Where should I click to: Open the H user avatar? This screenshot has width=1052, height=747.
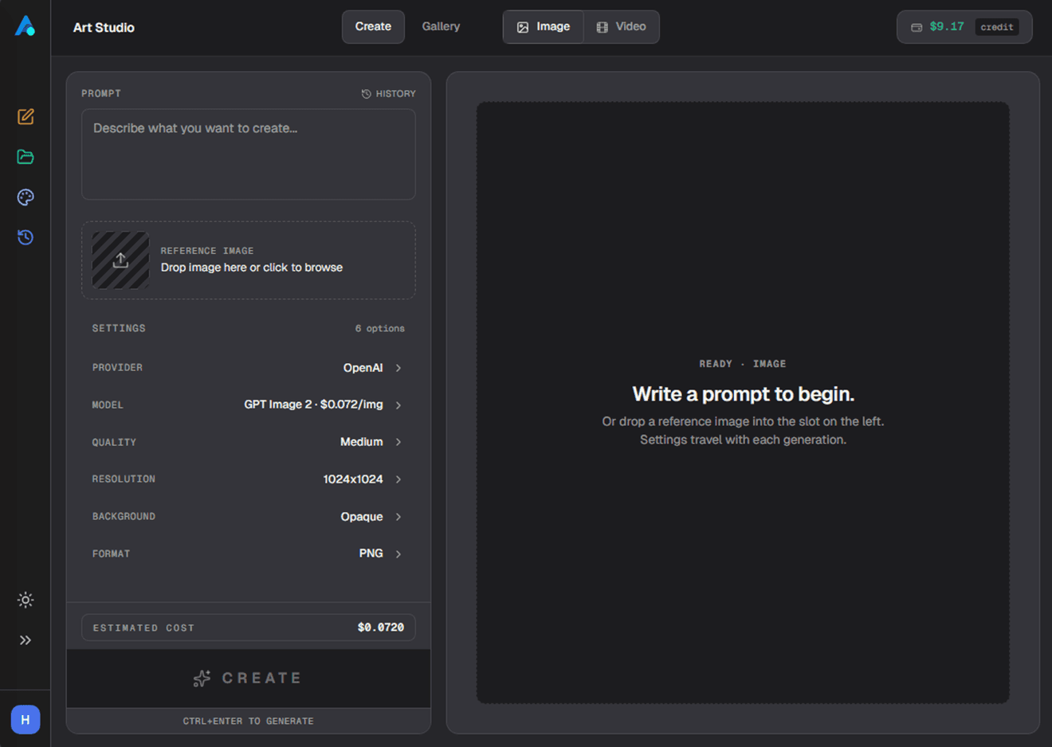coord(26,720)
